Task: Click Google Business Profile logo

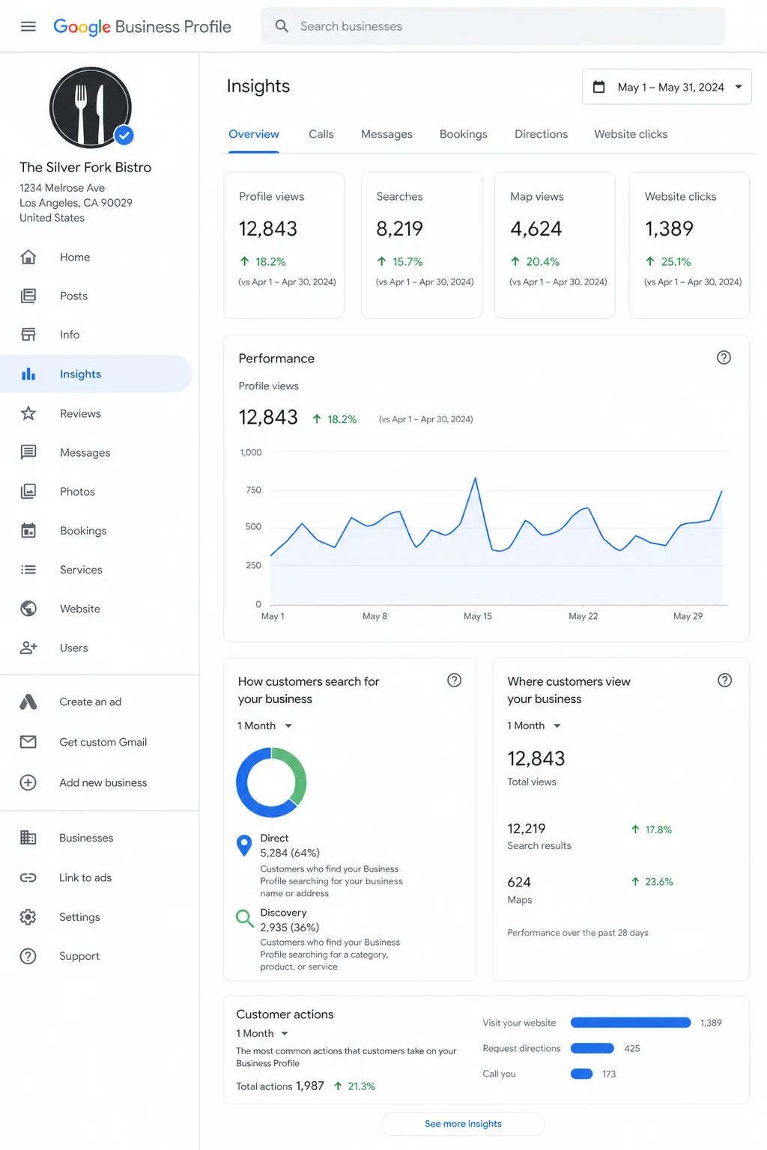Action: pyautogui.click(x=142, y=27)
